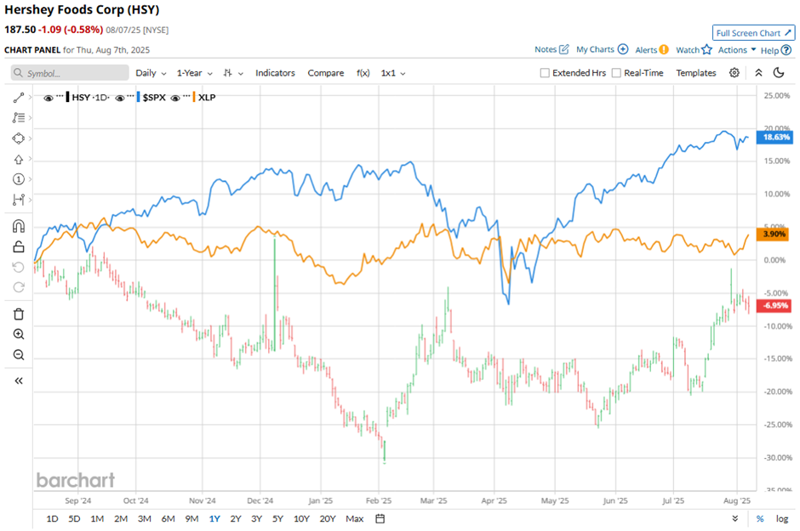Open the chart type bar style dropdown
Viewport: 800px width, 531px height.
232,73
